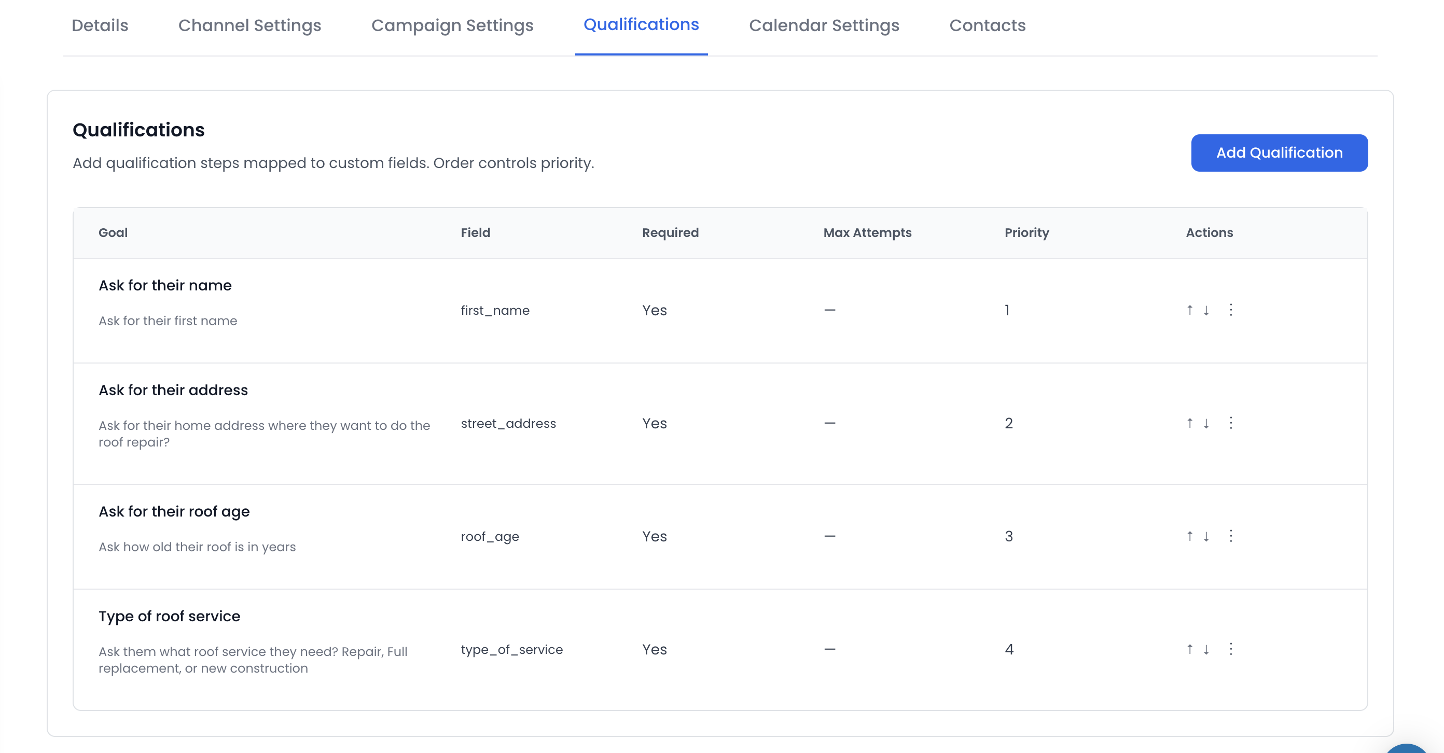The image size is (1444, 753).
Task: Open three-dot menu for roof_age row
Action: [1231, 536]
